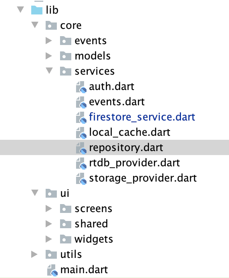
Task: Select the utils folder name
Action: point(71,254)
